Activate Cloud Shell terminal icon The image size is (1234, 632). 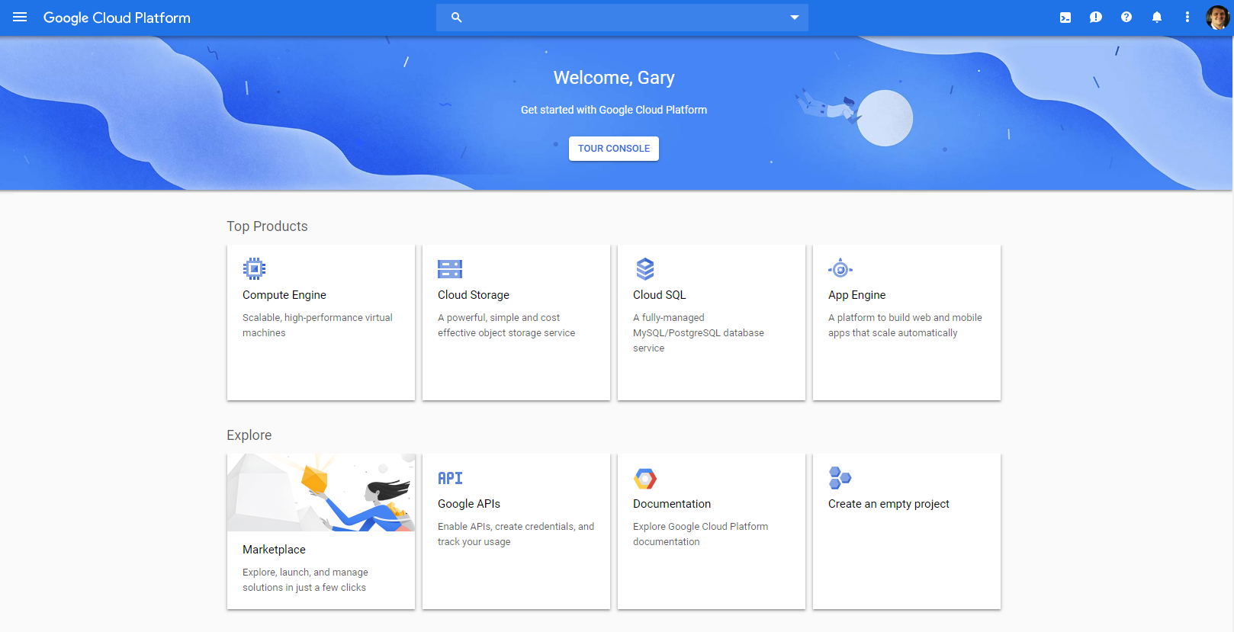1065,18
